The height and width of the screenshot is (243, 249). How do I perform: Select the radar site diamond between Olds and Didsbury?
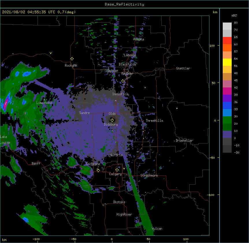tap(112, 120)
